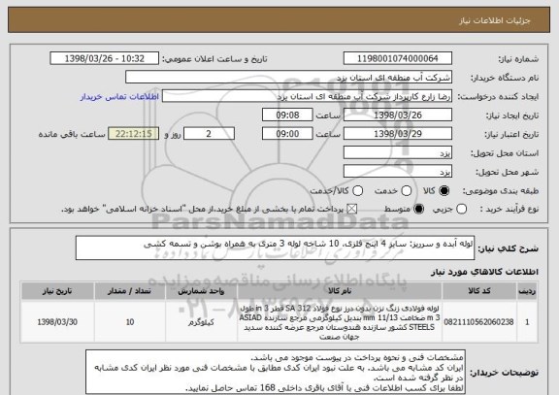
Task: Choose the جزیی purchase process radio
Action: point(461,210)
